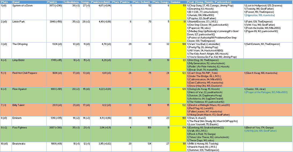Click the yellow Summe cell 181

pyautogui.click(x=178, y=147)
